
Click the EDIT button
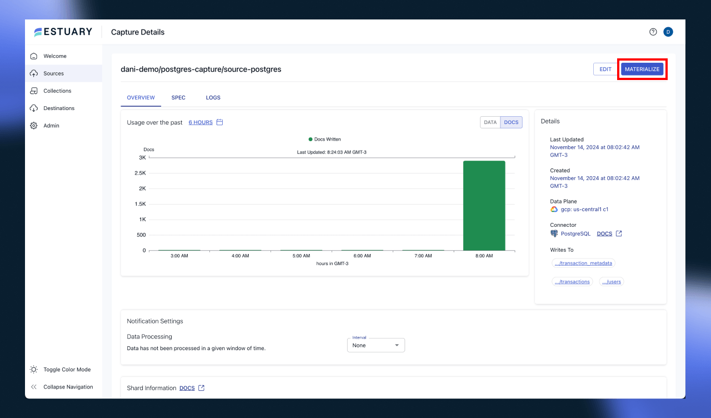(605, 69)
